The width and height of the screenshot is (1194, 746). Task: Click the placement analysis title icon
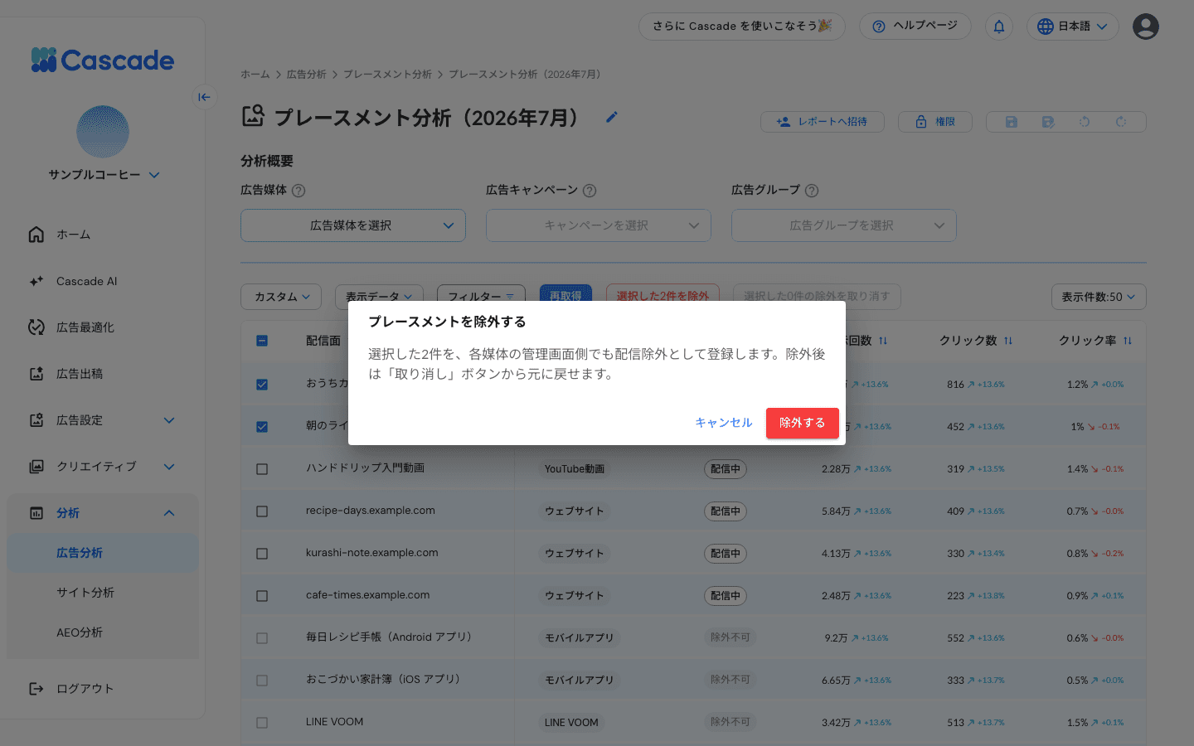tap(253, 116)
